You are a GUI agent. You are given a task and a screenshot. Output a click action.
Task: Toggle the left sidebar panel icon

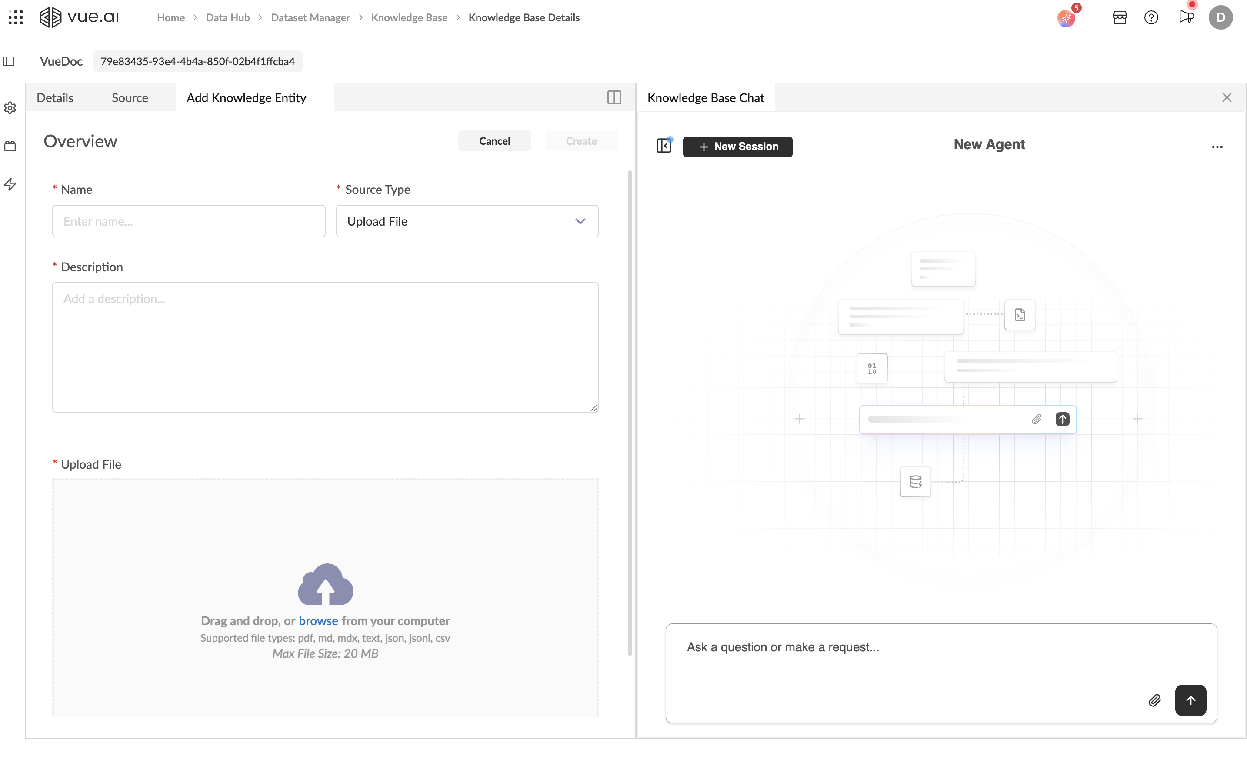[x=9, y=61]
